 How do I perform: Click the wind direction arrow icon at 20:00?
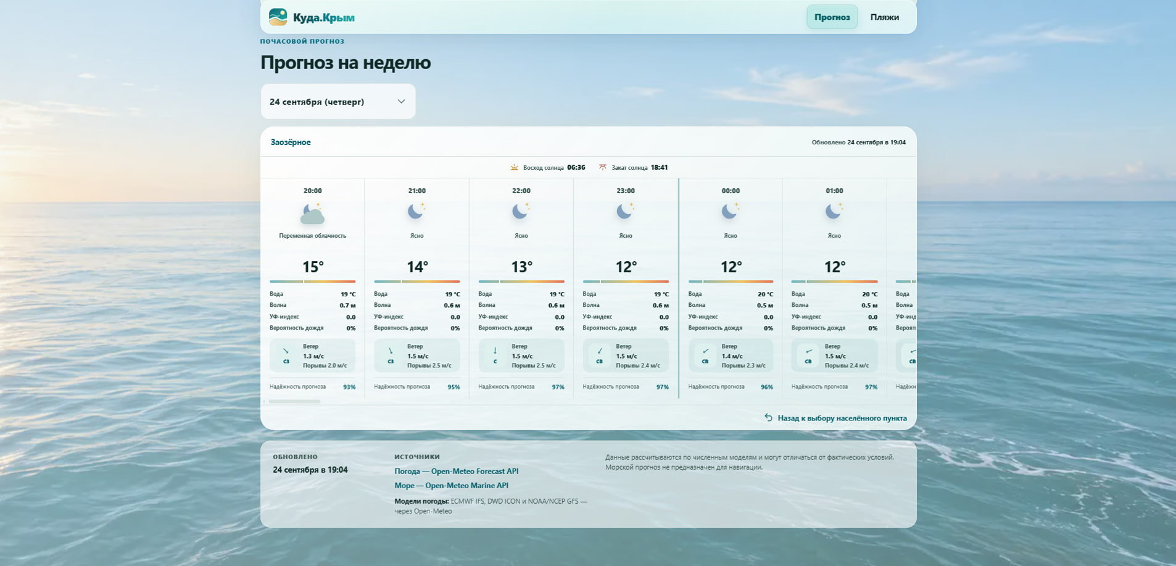click(286, 351)
